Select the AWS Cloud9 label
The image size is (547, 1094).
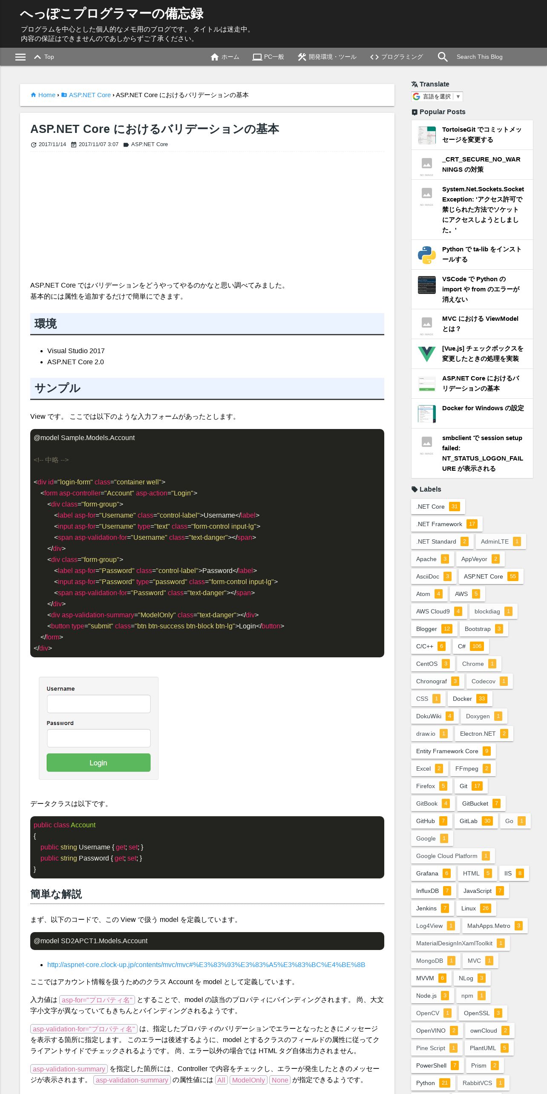439,611
